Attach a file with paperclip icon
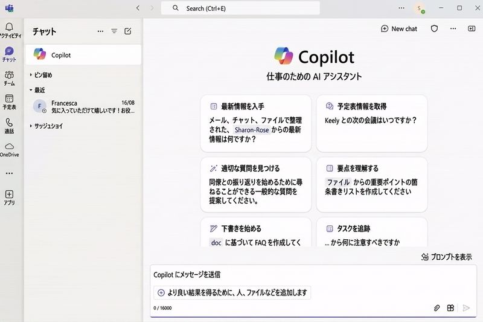The image size is (483, 322). coord(437,308)
